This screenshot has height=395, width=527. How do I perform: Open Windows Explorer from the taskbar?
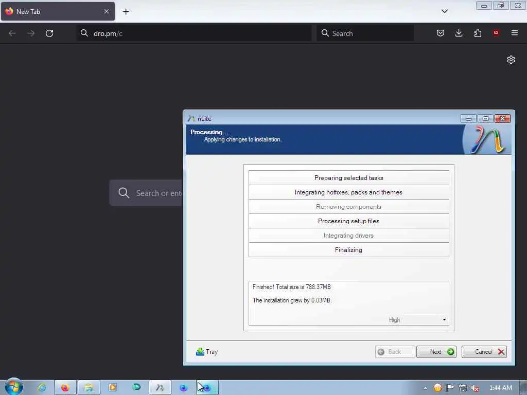pos(89,388)
